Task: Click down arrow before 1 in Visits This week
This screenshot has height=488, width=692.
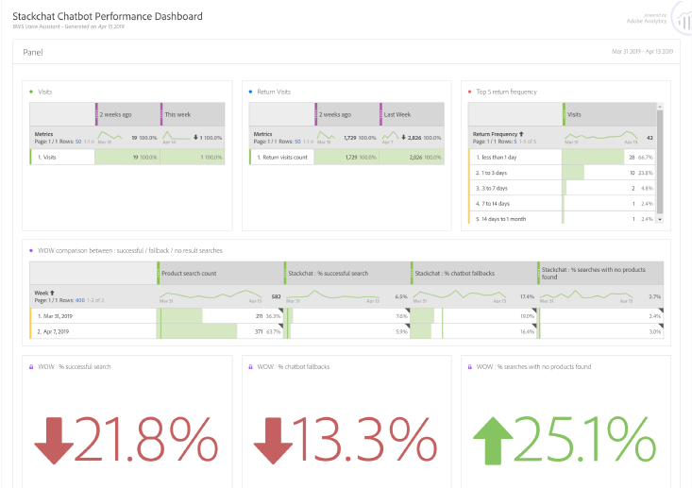Action: pos(195,137)
